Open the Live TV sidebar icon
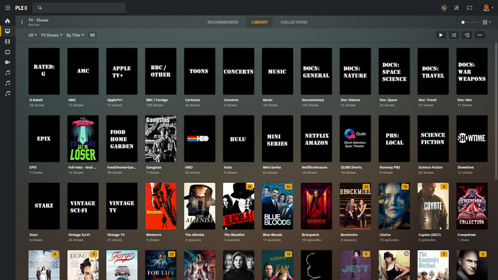 click(x=7, y=52)
